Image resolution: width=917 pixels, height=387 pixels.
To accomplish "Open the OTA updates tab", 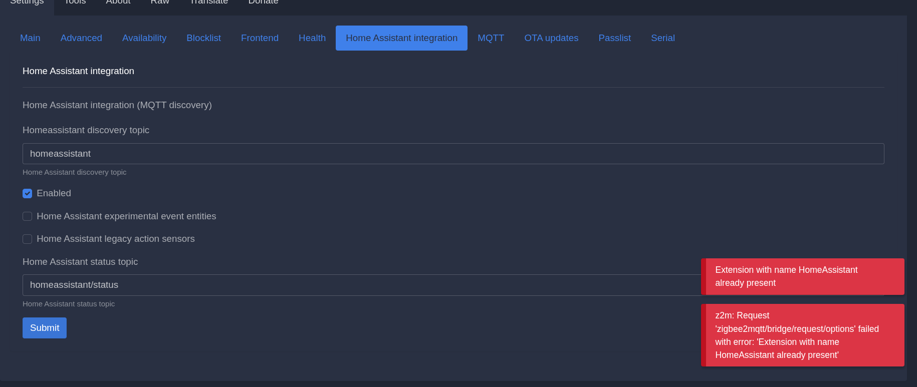I will point(551,38).
